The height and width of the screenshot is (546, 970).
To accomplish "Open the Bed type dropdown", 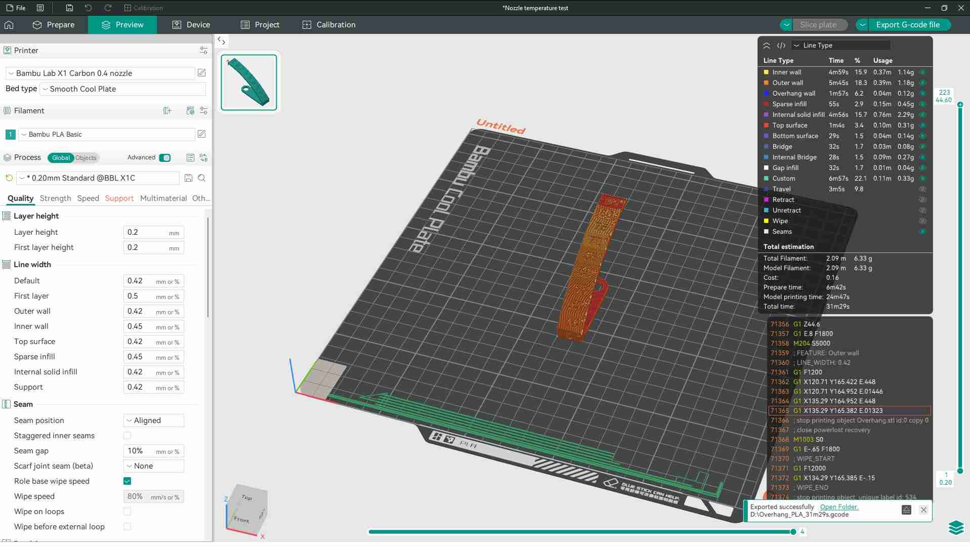I will click(123, 89).
